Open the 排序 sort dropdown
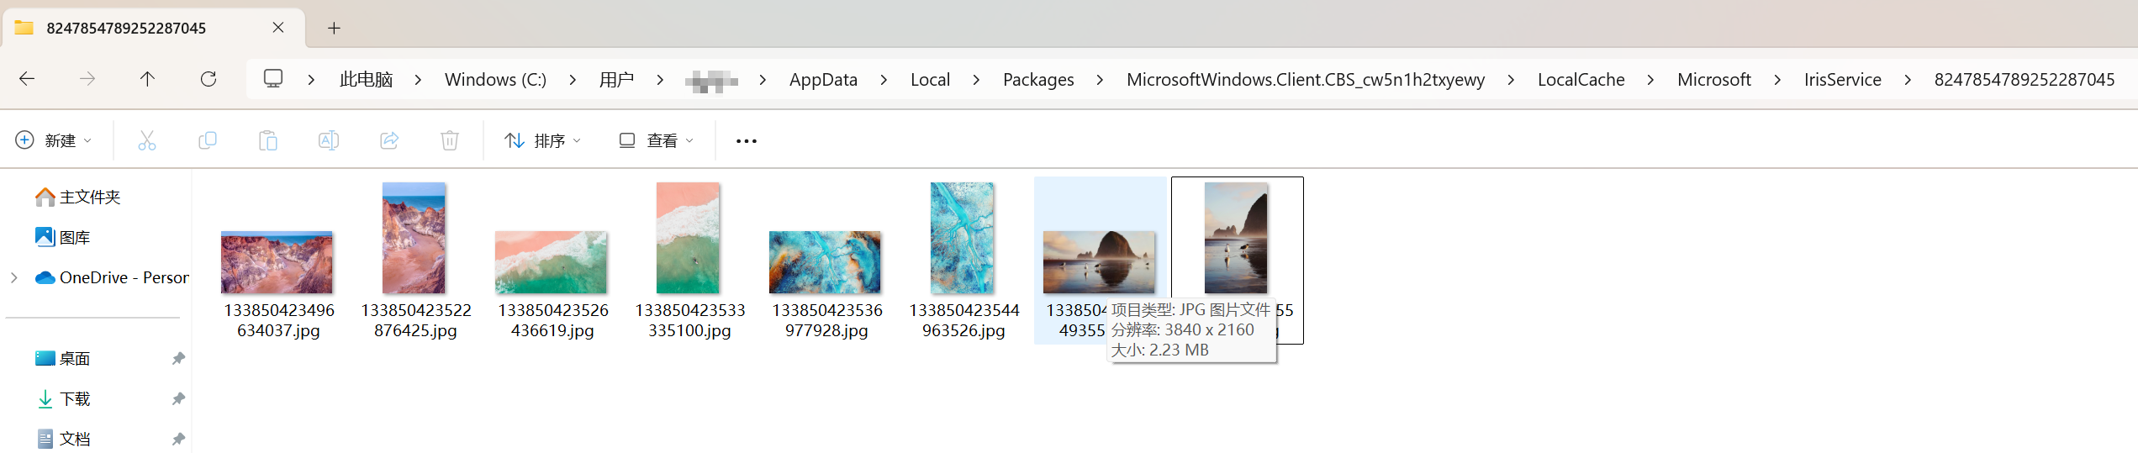The image size is (2138, 453). click(543, 140)
